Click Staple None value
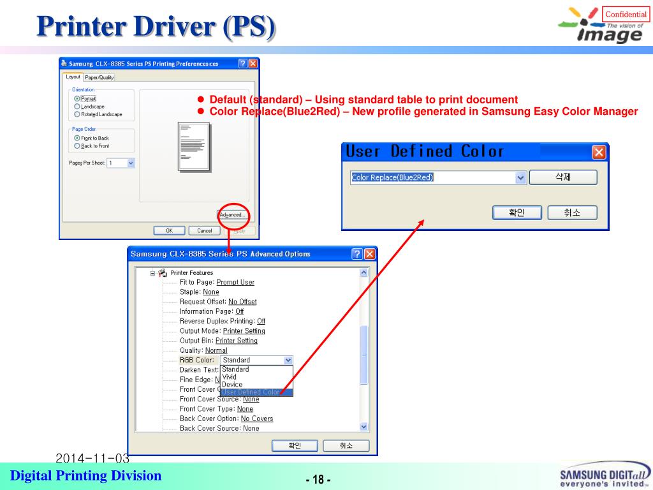Screen dimensions: 653x490 pos(210,292)
